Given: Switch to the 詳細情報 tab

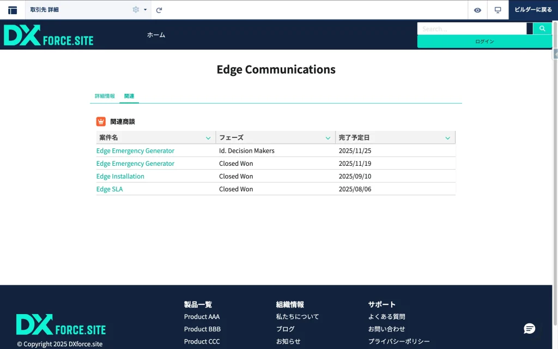Looking at the screenshot, I should pyautogui.click(x=105, y=96).
